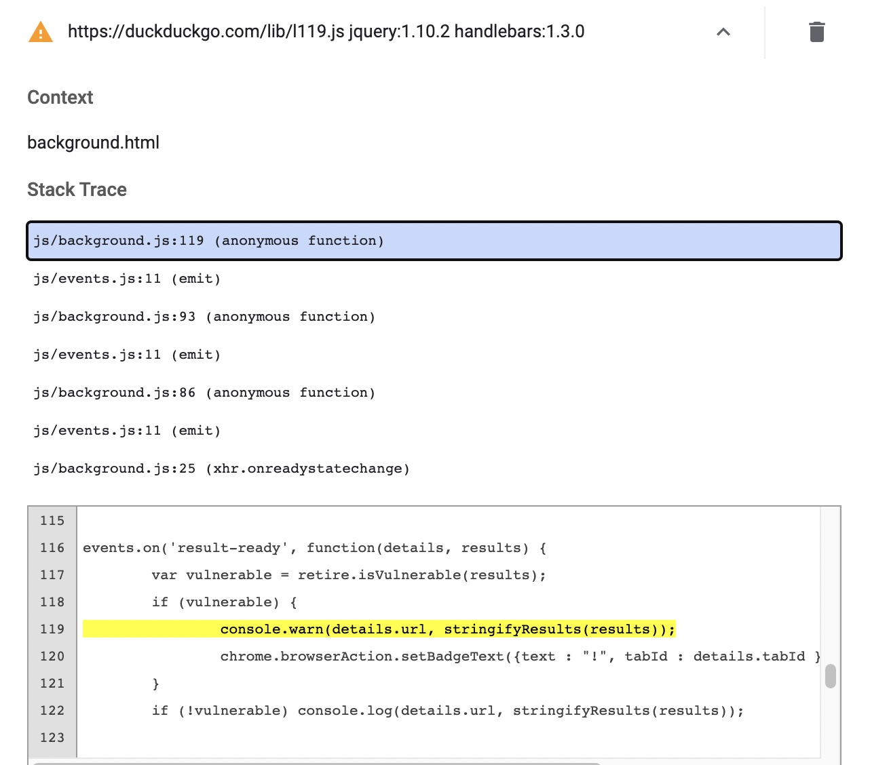Select the js/background.js:93 stack frame

click(204, 316)
